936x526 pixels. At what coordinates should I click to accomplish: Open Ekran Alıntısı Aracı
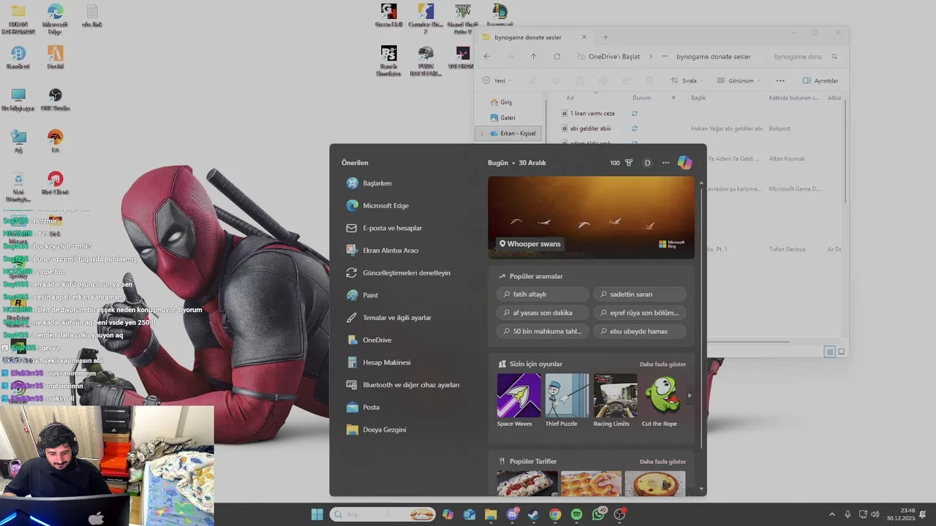[x=382, y=251]
